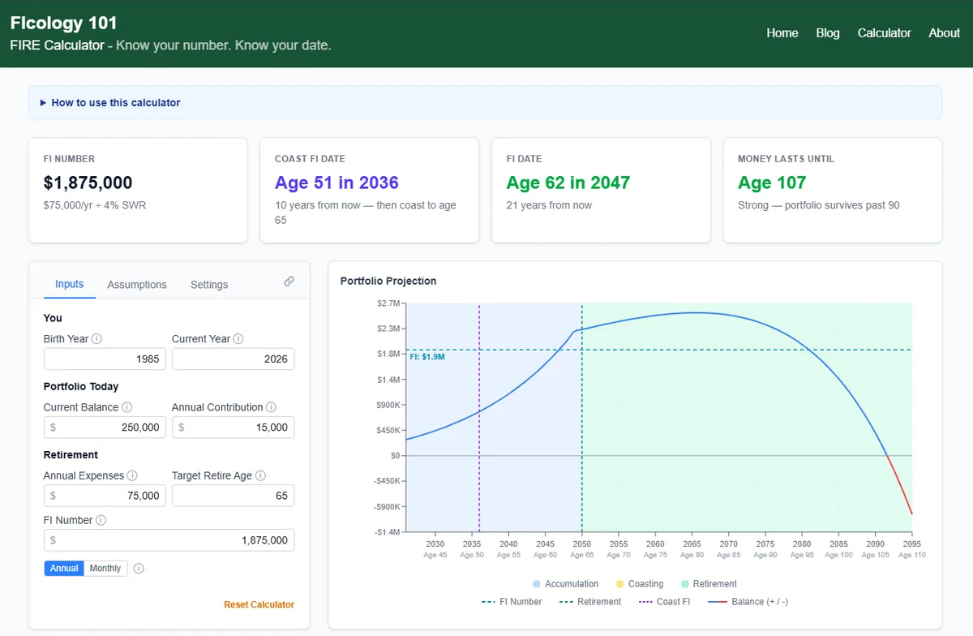
Task: Click the info icon next to Annual Expenses
Action: (x=132, y=475)
